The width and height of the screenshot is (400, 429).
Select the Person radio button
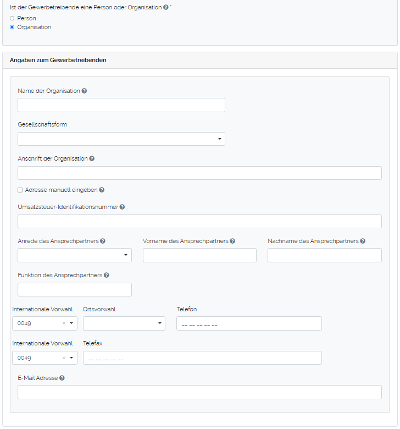click(x=12, y=19)
